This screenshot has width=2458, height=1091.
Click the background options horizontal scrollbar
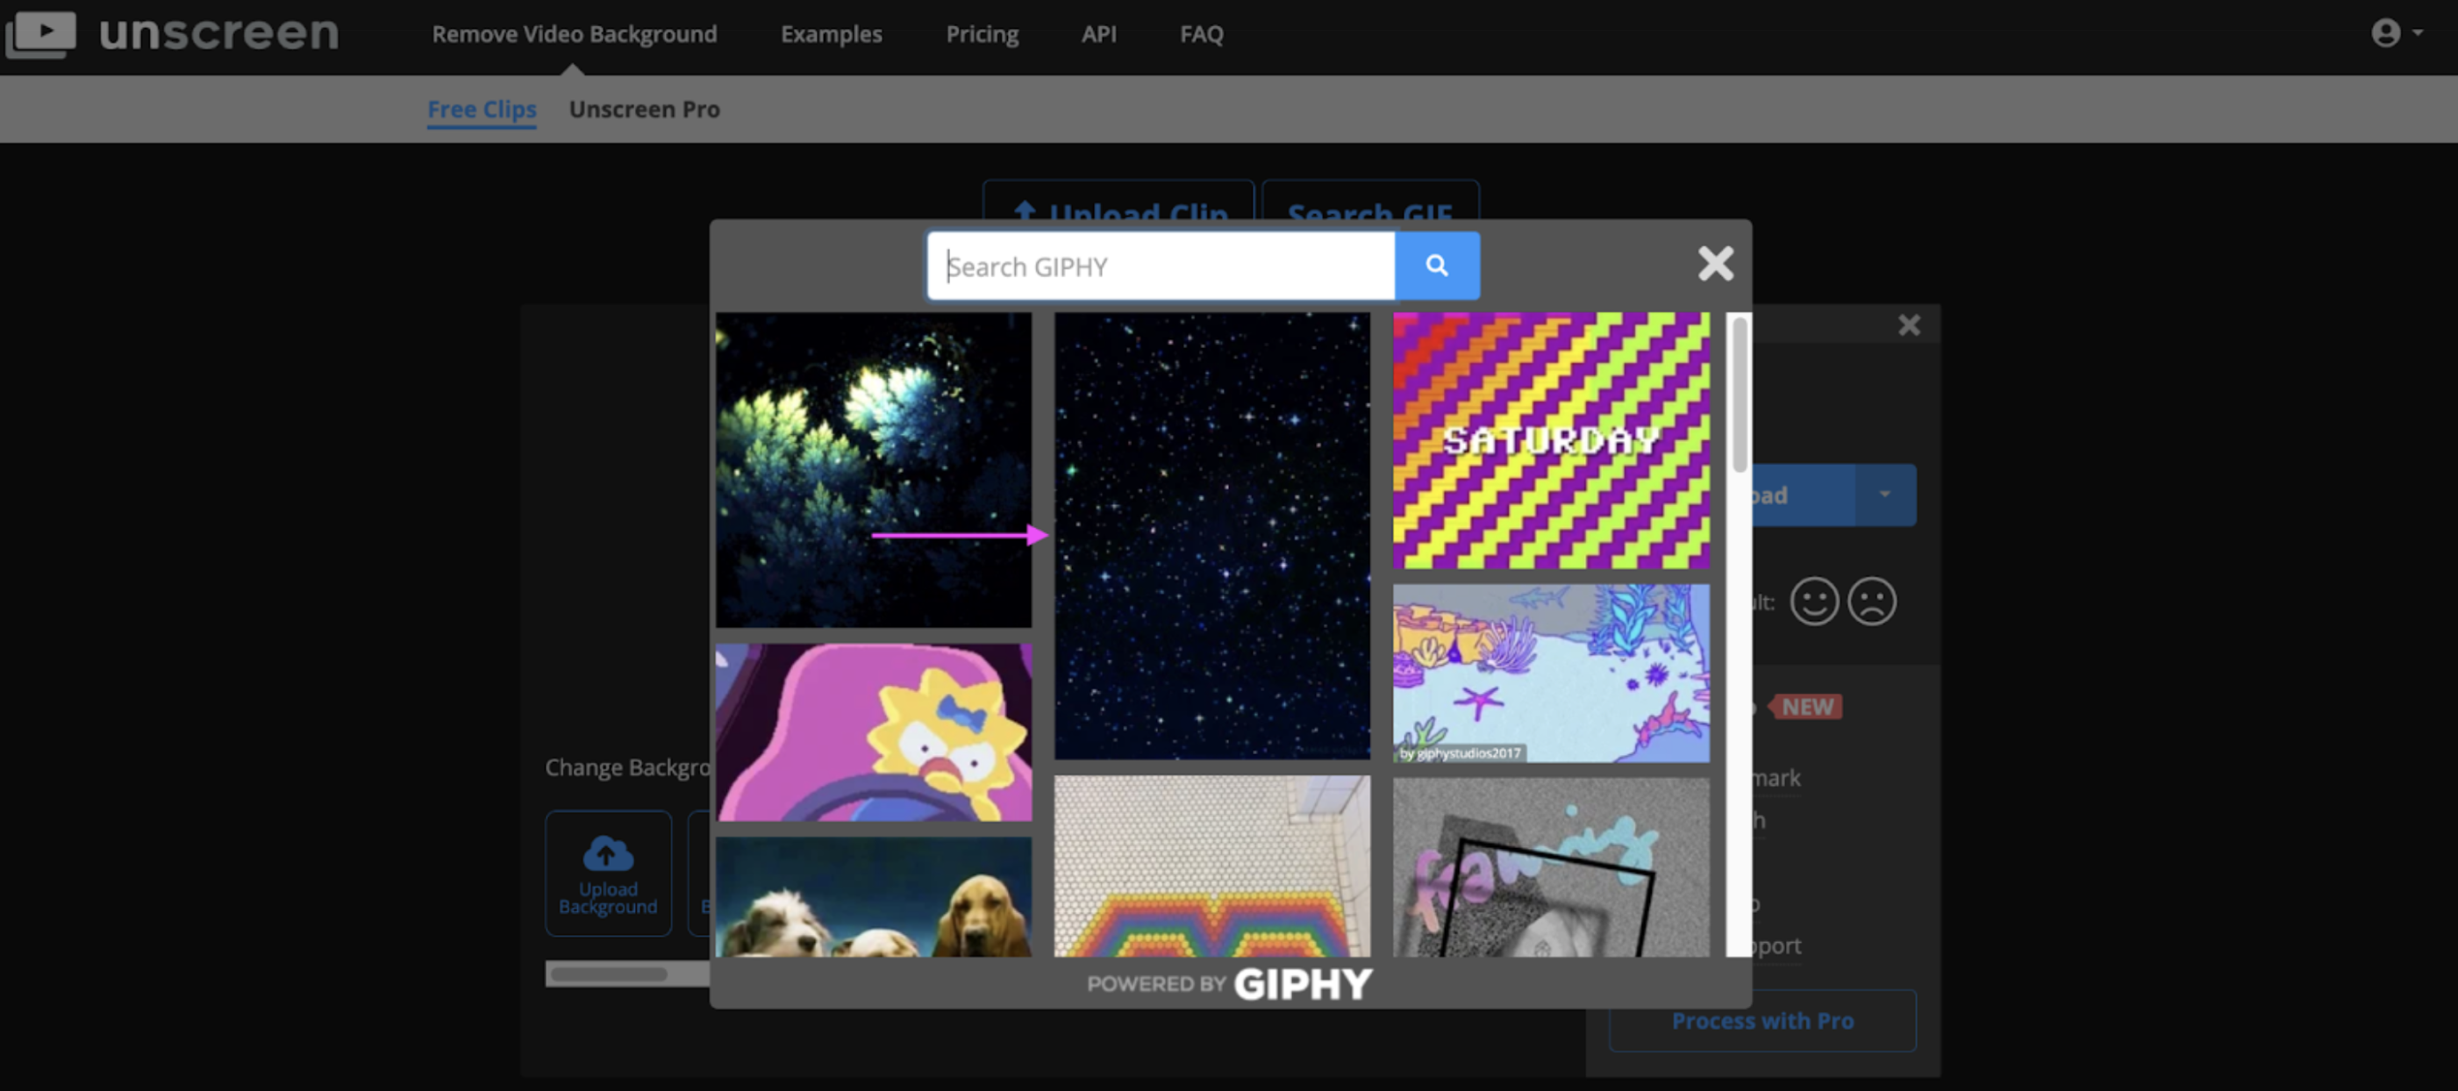click(x=609, y=973)
